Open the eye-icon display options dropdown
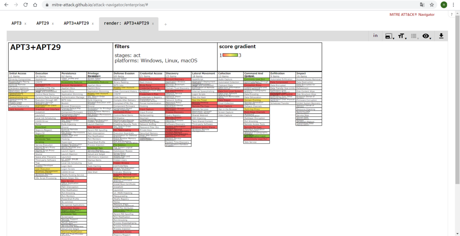This screenshot has width=460, height=236. (427, 36)
